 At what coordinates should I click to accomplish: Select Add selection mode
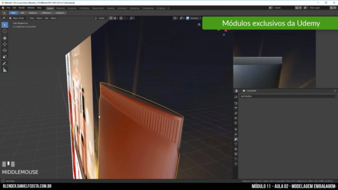click(x=22, y=13)
